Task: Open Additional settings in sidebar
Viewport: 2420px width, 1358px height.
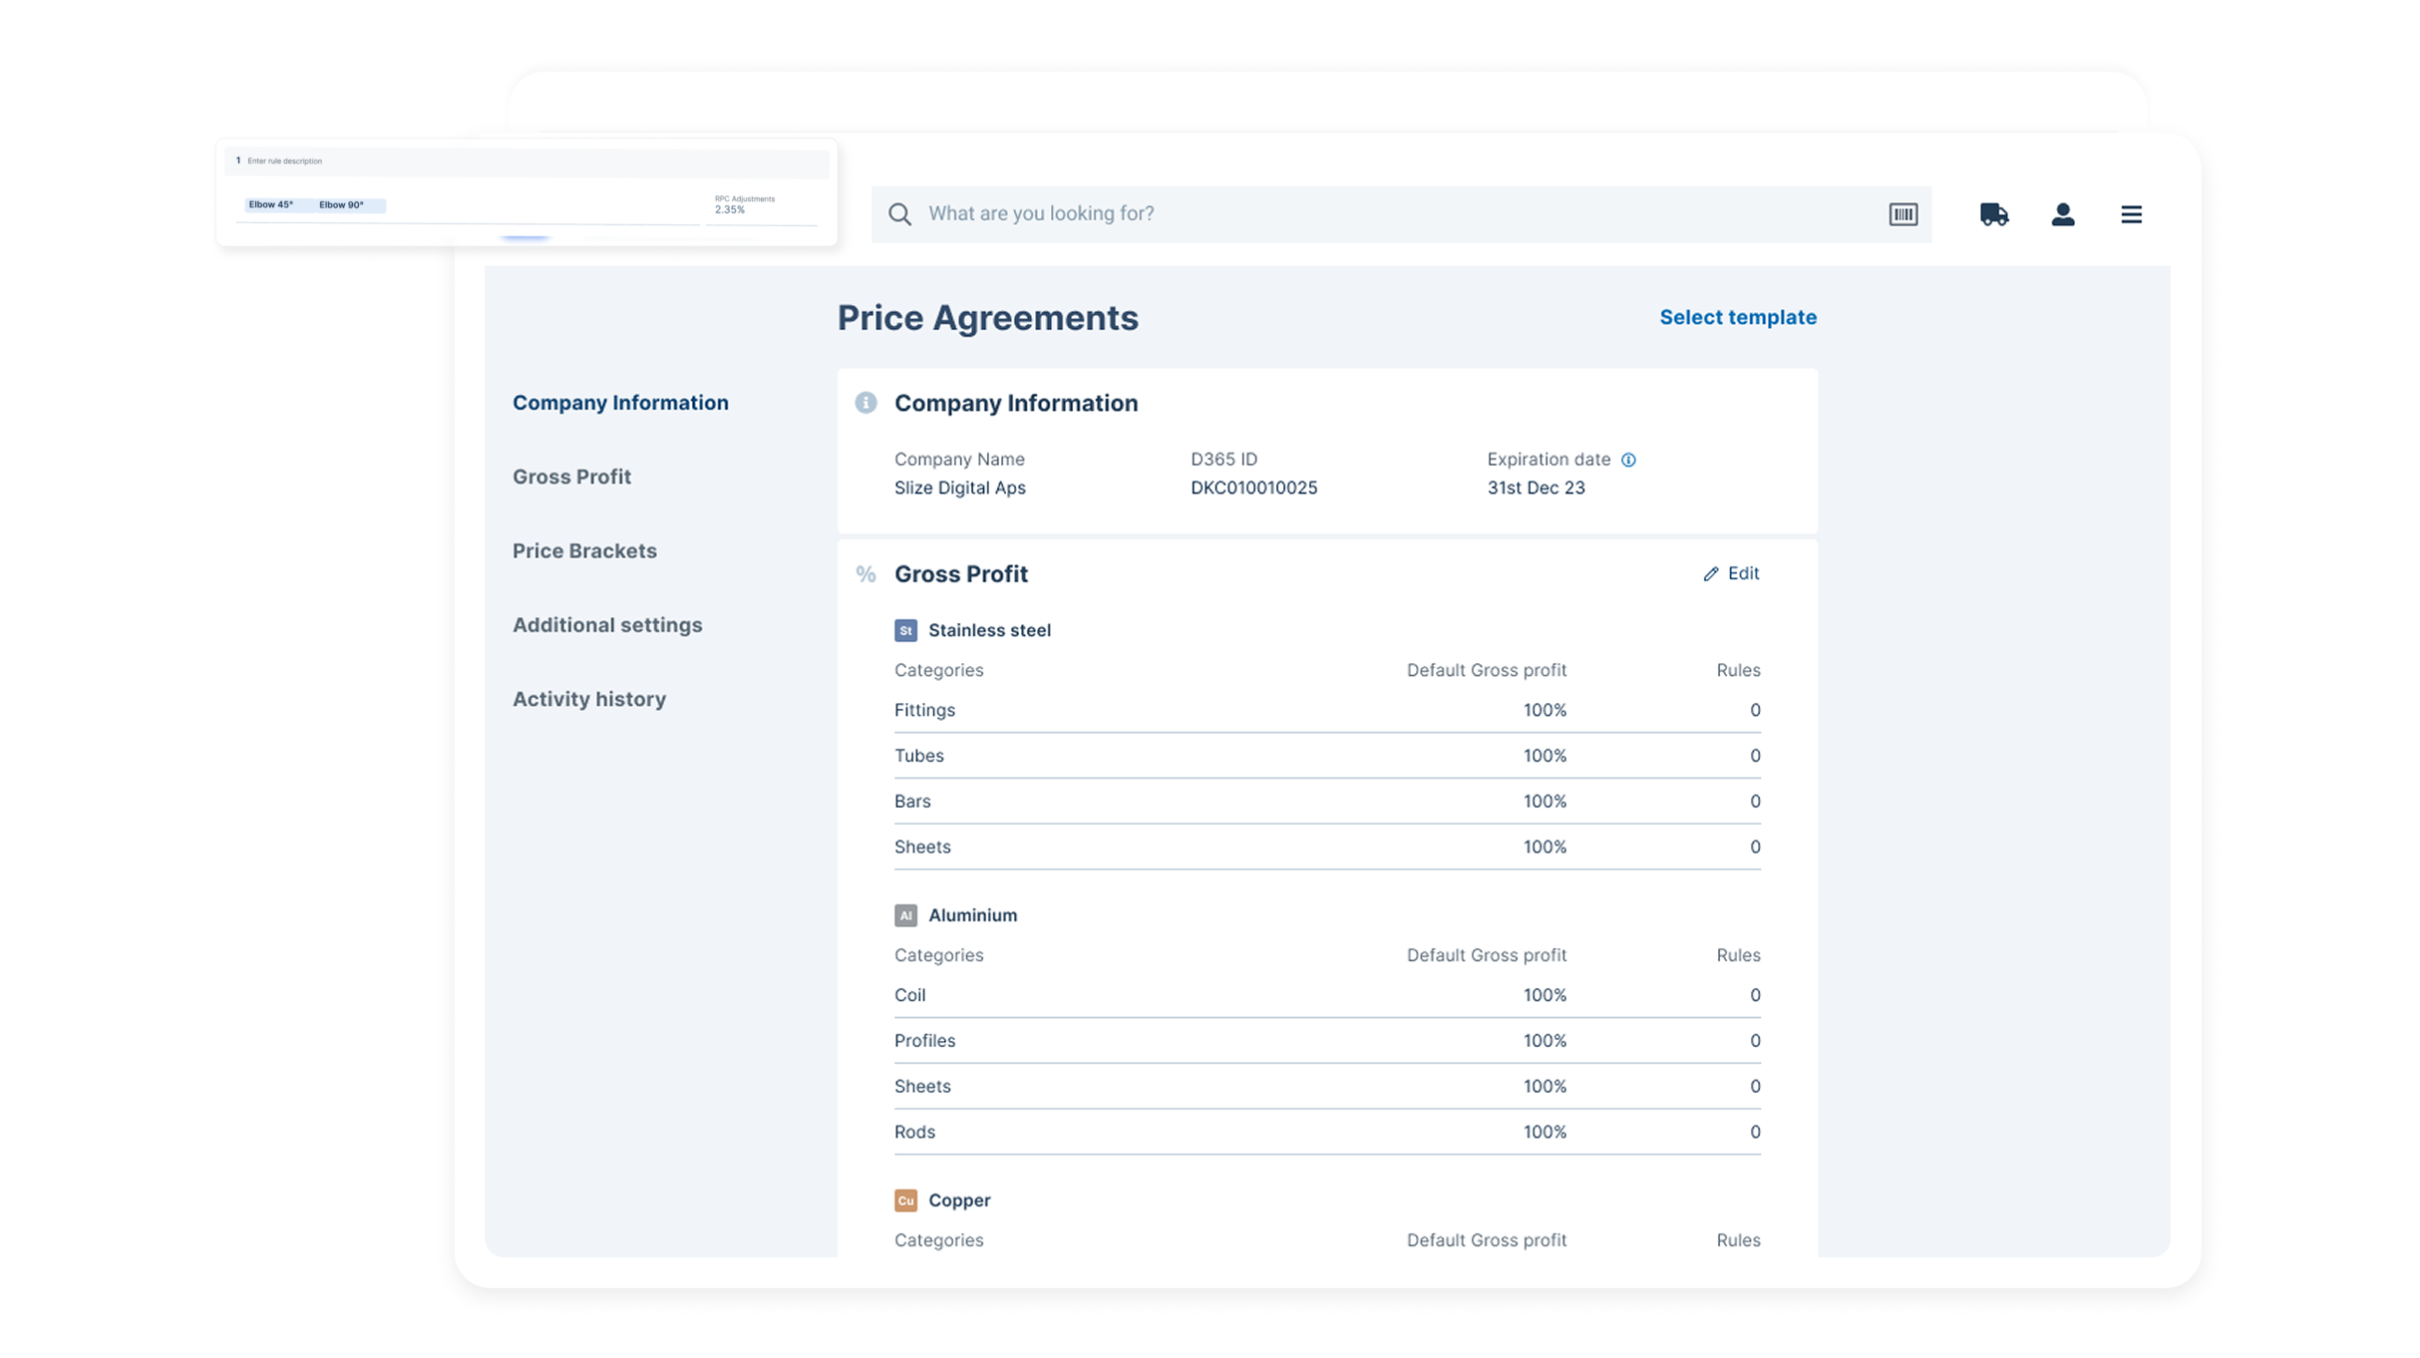Action: click(607, 625)
